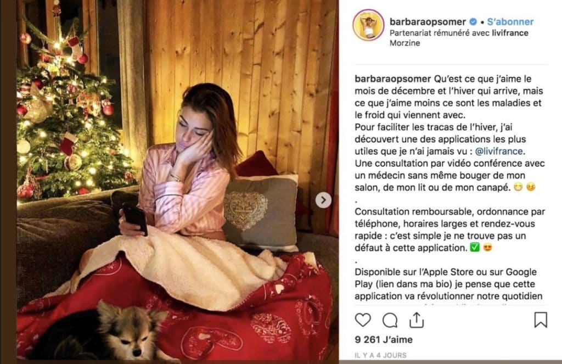Viewport: 562px width, 364px height.
Task: Open barbaraopsomer profile picture
Action: coord(368,25)
